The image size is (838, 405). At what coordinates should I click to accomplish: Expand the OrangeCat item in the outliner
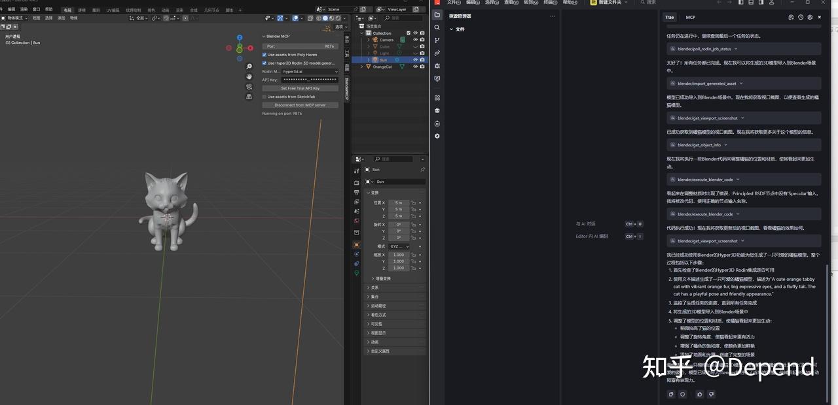tap(363, 66)
